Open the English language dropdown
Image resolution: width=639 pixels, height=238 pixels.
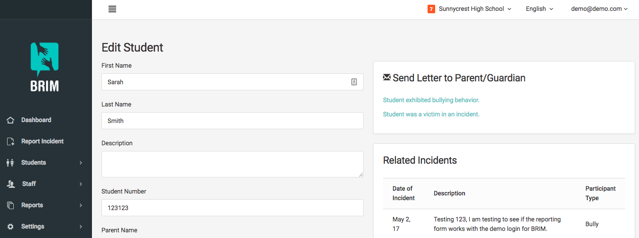coord(539,9)
